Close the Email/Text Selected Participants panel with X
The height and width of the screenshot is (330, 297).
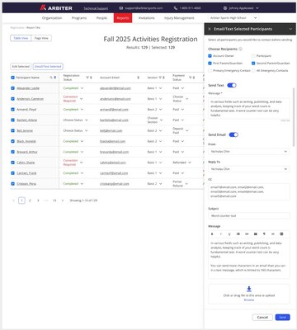pyautogui.click(x=210, y=29)
